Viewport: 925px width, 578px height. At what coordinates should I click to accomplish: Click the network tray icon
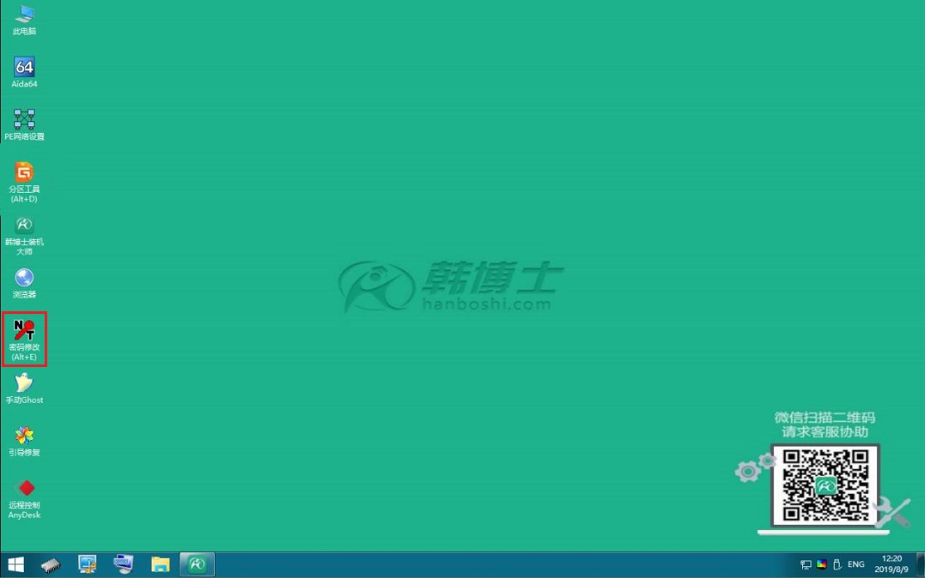(806, 564)
